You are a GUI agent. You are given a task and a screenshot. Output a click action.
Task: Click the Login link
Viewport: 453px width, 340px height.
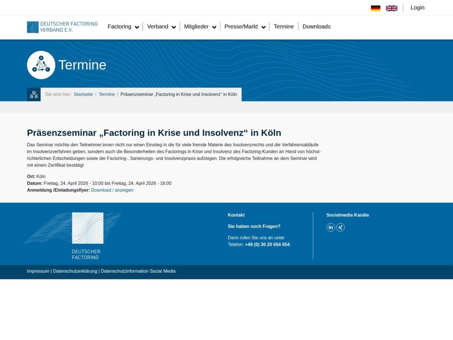[x=417, y=8]
